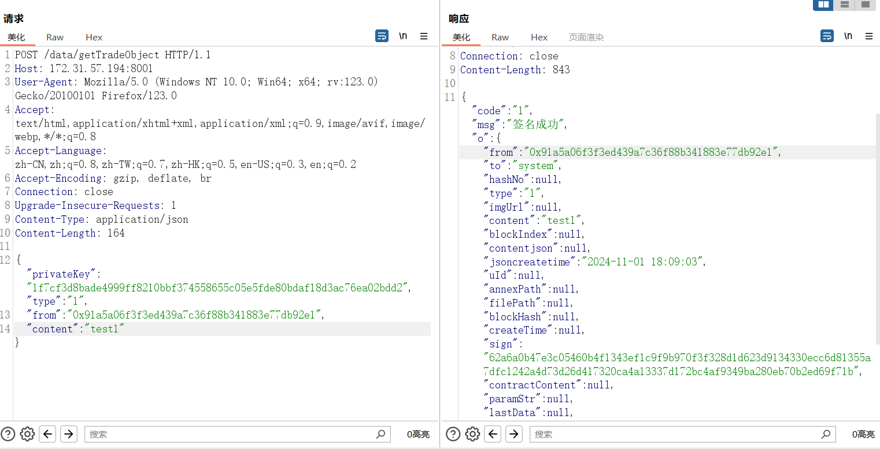
Task: Switch to 美化 tab in request panel
Action: [x=17, y=37]
